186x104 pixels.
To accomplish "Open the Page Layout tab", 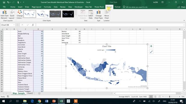I will (x=36, y=7).
